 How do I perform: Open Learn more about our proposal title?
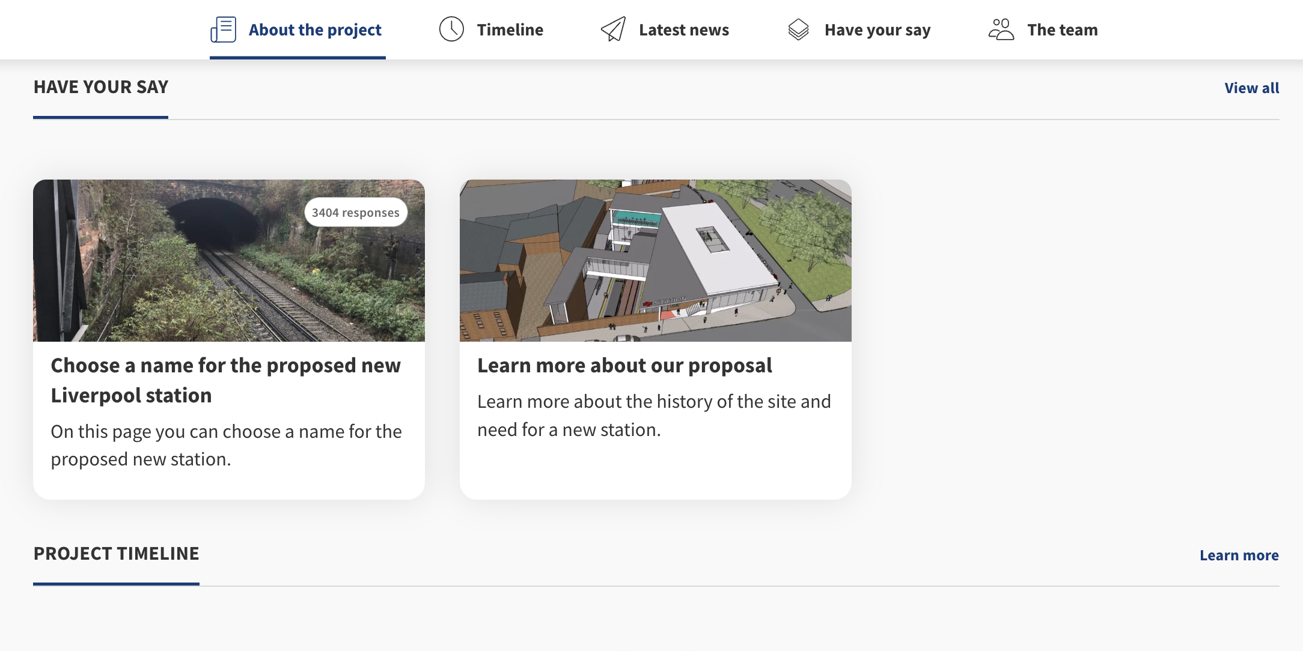pyautogui.click(x=625, y=366)
